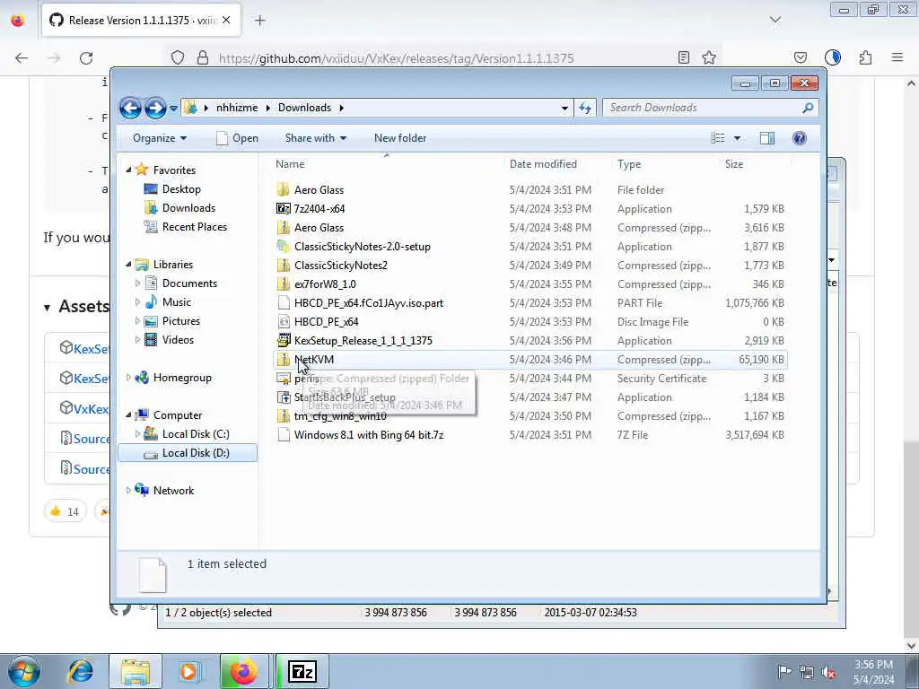Click the refresh icon in Explorer address bar

tap(585, 108)
